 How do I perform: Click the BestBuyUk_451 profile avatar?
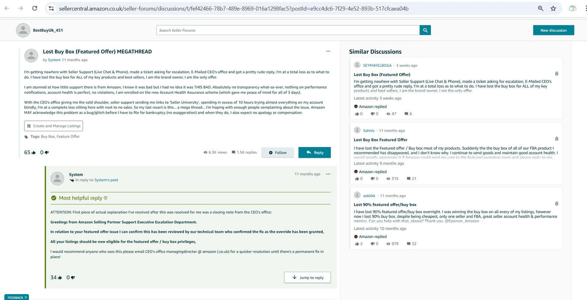tap(23, 30)
